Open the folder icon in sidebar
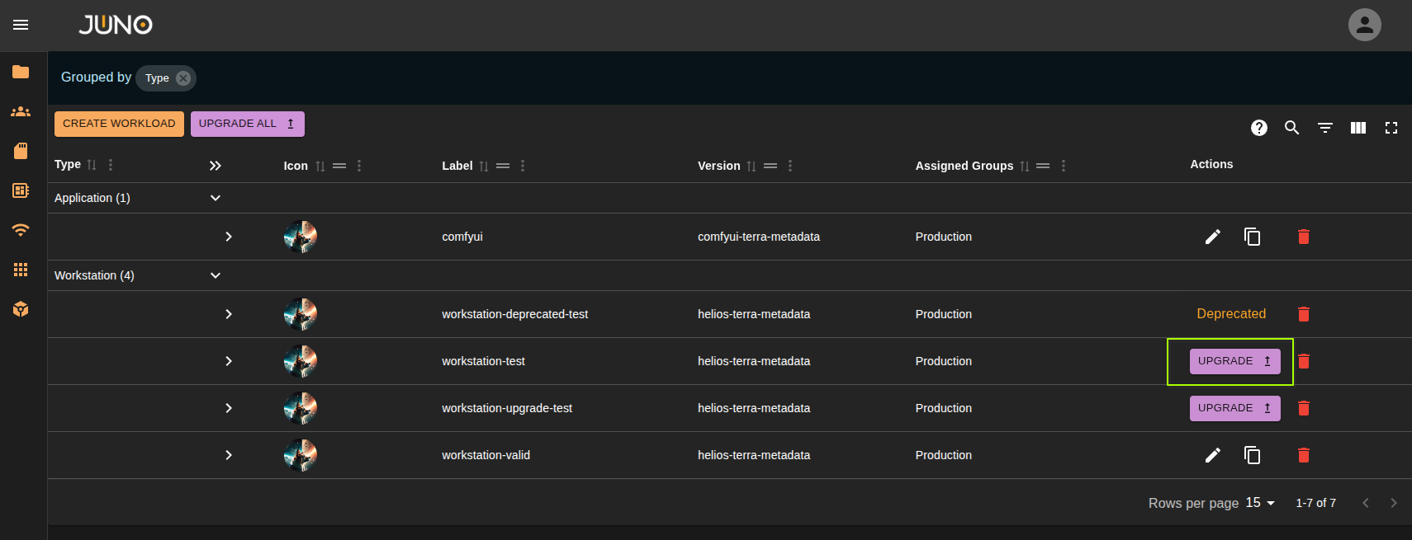The image size is (1412, 540). point(21,72)
